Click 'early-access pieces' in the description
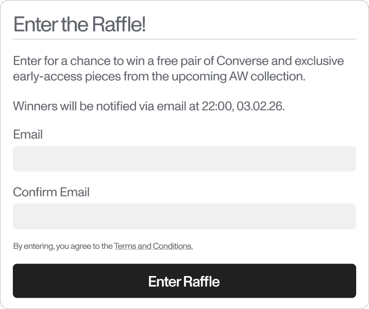This screenshot has width=369, height=309. pyautogui.click(x=67, y=77)
